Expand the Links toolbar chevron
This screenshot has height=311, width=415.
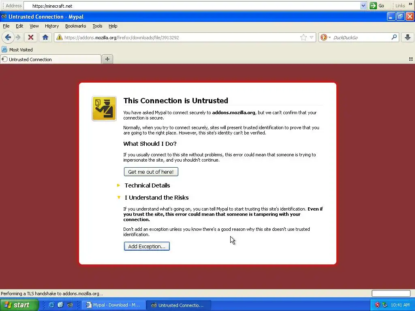[x=411, y=4]
